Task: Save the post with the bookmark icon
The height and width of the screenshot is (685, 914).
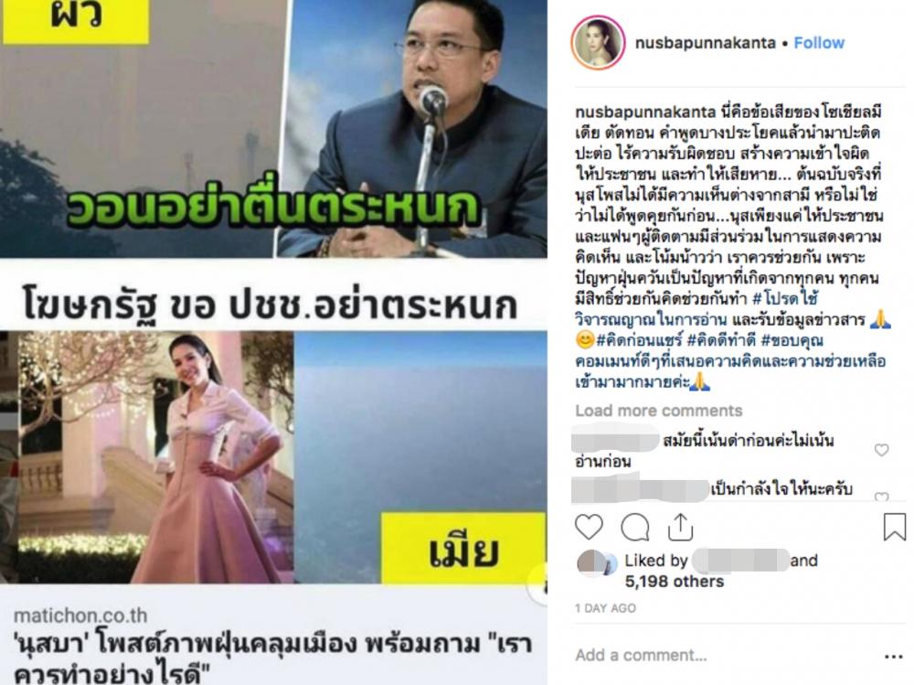Action: click(x=894, y=527)
